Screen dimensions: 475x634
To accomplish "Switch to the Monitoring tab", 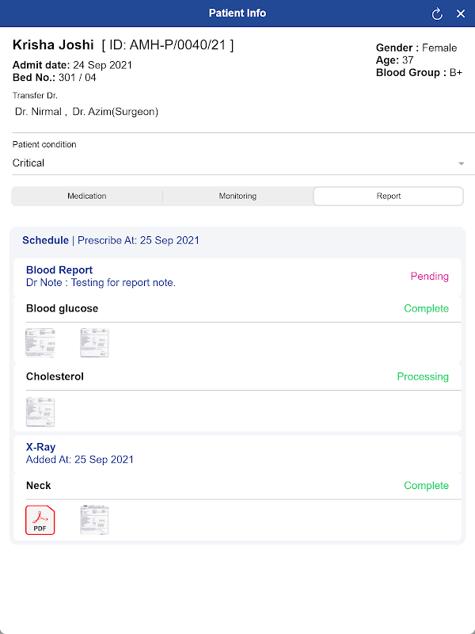I will (237, 196).
